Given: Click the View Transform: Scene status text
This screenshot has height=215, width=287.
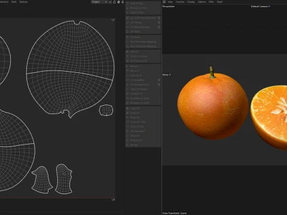Looking at the screenshot, I should [175, 213].
